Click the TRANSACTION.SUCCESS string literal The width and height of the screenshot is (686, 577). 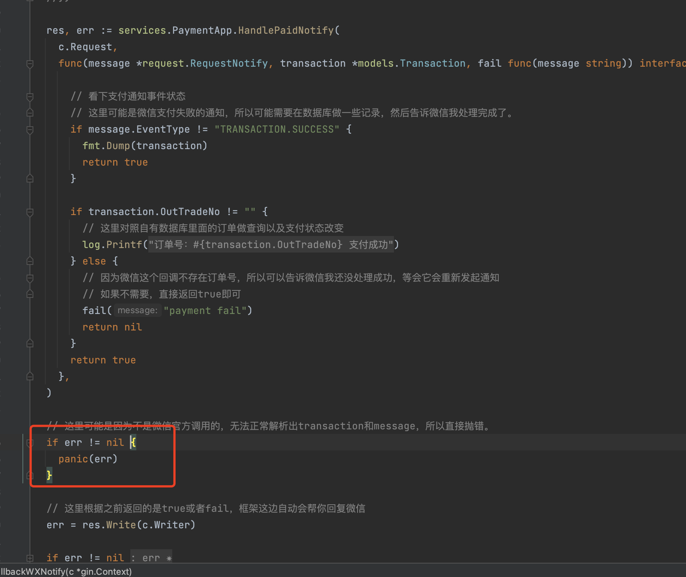click(277, 129)
